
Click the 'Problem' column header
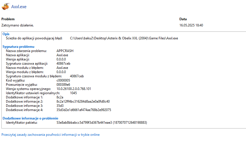coord(8,19)
